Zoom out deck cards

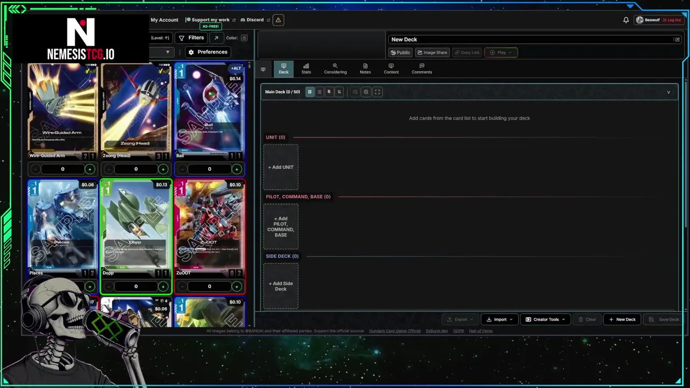[x=355, y=92]
